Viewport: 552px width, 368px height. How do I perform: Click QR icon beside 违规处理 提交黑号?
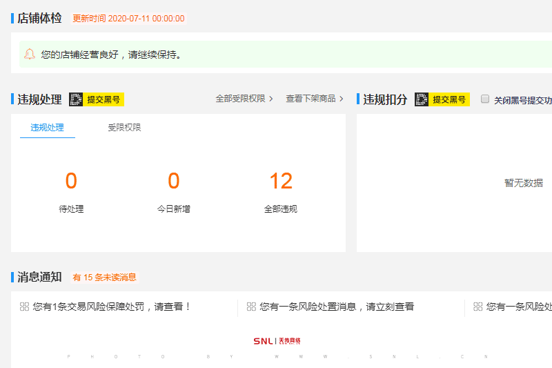(77, 99)
